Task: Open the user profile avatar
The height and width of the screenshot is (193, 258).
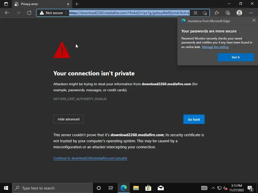Action: pyautogui.click(x=239, y=13)
